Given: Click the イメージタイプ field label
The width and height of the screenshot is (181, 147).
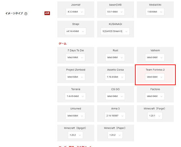Looking at the screenshot, I should pyautogui.click(x=14, y=13).
